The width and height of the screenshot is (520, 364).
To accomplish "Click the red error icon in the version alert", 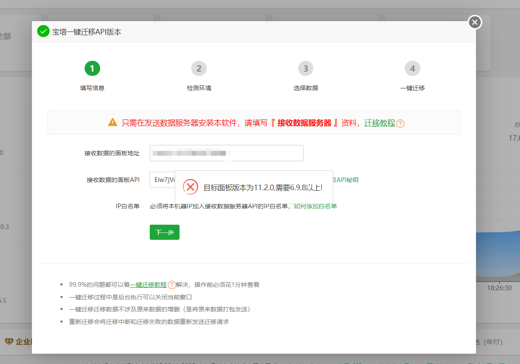I will [190, 188].
